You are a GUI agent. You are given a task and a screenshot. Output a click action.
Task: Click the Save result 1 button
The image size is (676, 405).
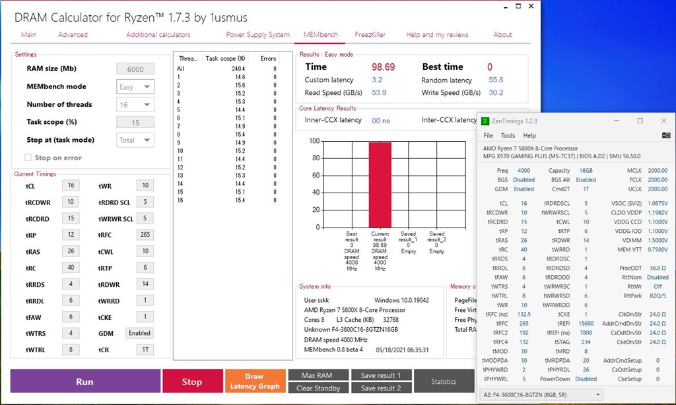[x=381, y=375]
